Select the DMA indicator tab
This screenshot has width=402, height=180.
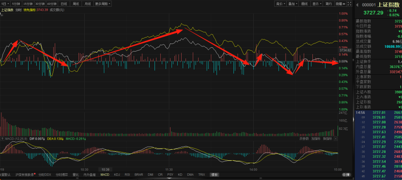[x=190, y=175]
